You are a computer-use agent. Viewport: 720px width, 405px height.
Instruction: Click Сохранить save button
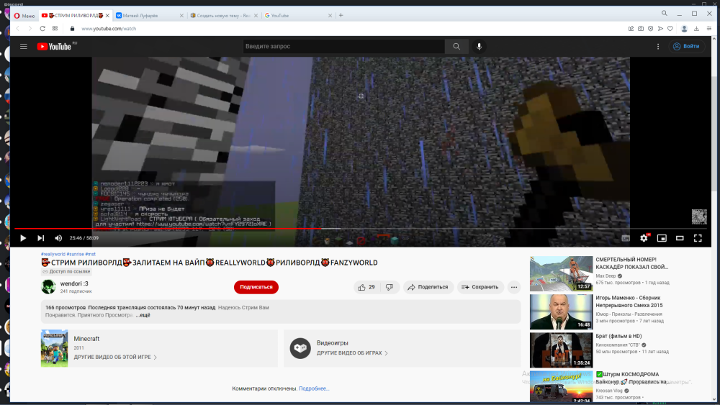coord(480,287)
